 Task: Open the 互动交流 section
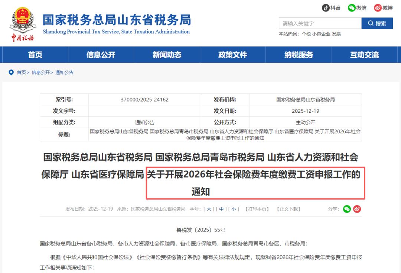[365, 55]
